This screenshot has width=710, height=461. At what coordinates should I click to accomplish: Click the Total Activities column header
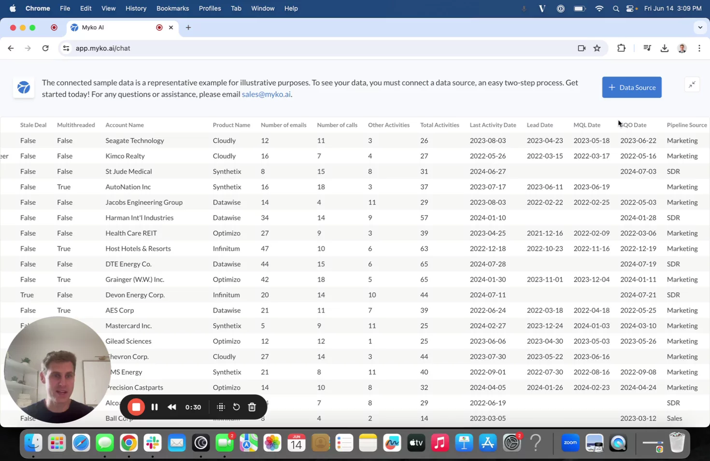pos(439,125)
